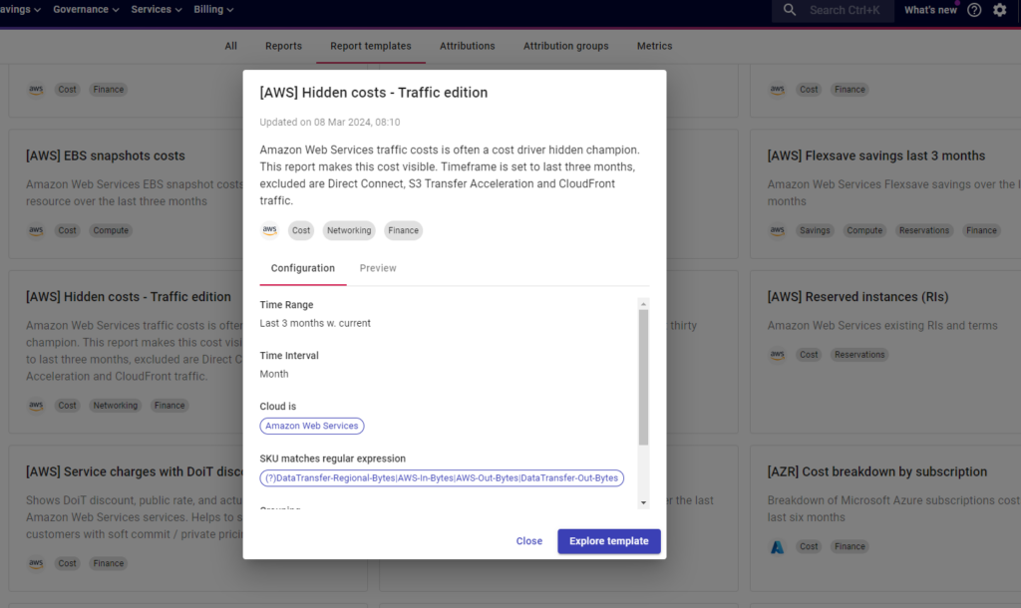This screenshot has width=1021, height=608.
Task: Switch to the All tab
Action: 230,46
